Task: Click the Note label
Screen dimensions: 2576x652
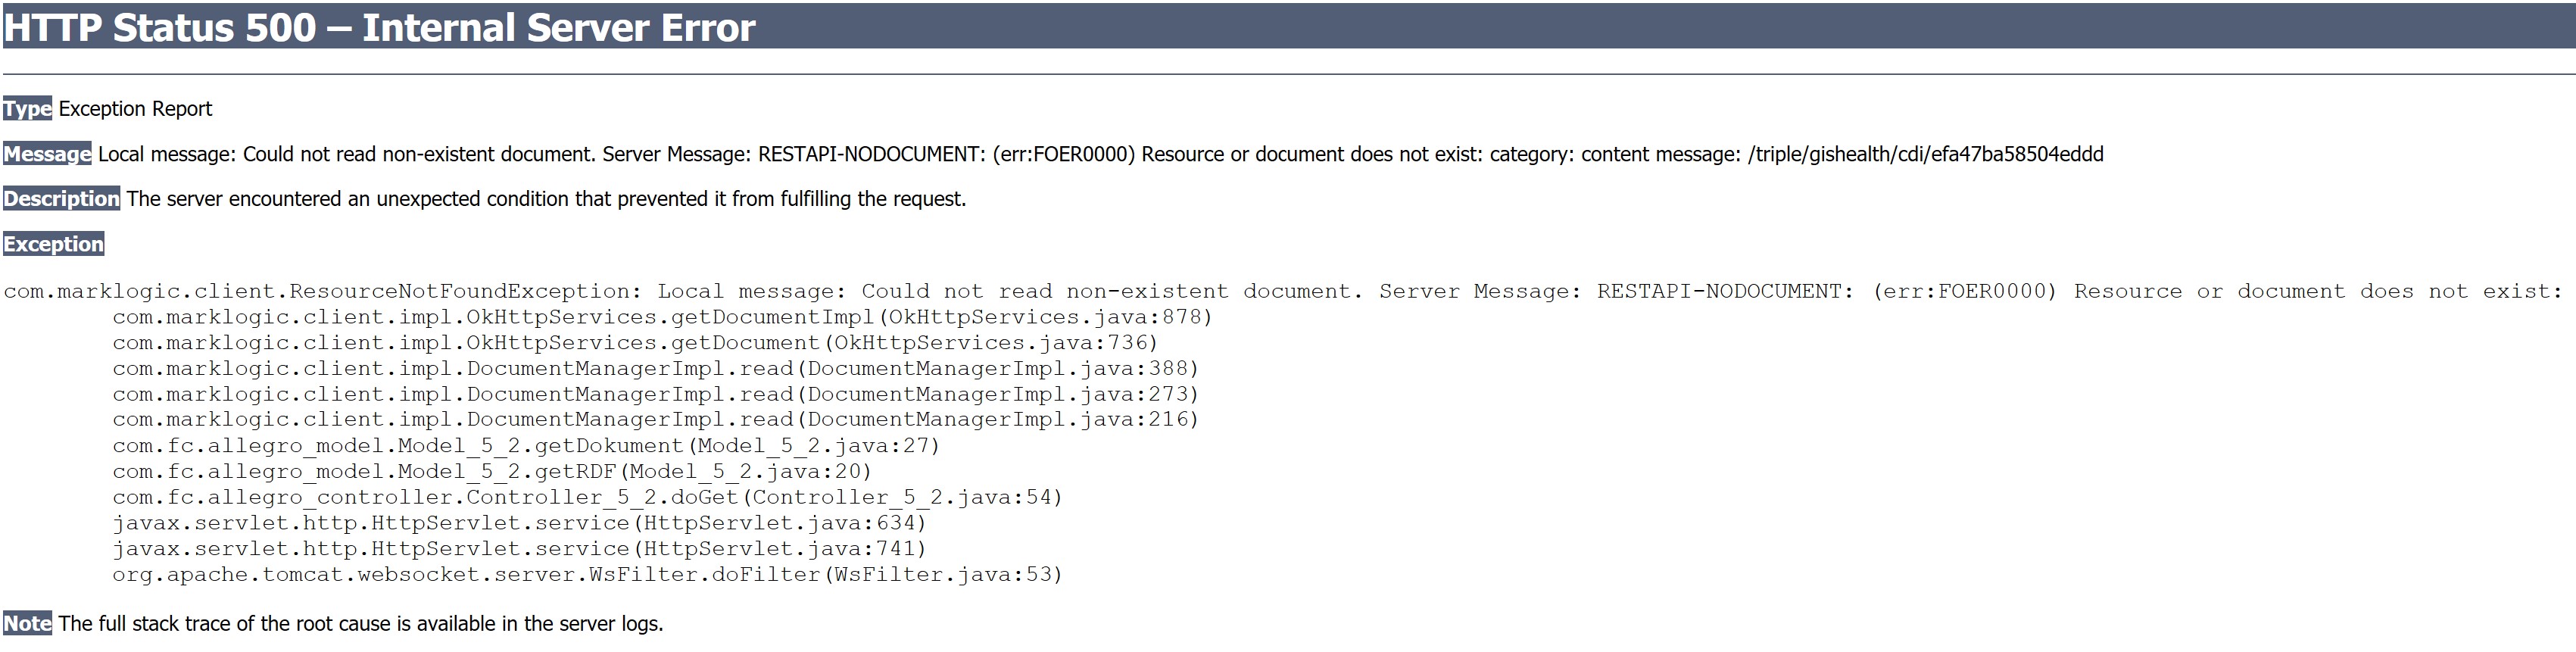Action: pyautogui.click(x=27, y=624)
